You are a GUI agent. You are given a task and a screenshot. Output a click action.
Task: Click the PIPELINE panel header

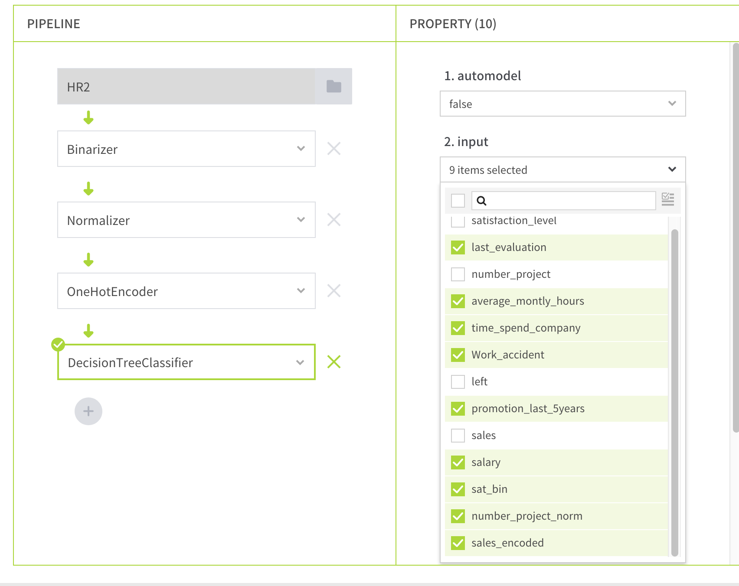(54, 24)
